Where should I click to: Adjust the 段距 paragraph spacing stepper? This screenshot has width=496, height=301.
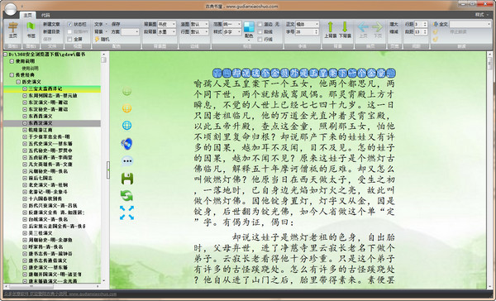[425, 31]
